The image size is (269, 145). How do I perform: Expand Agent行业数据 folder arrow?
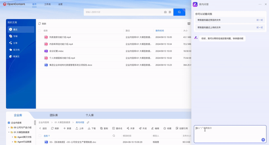(12, 142)
